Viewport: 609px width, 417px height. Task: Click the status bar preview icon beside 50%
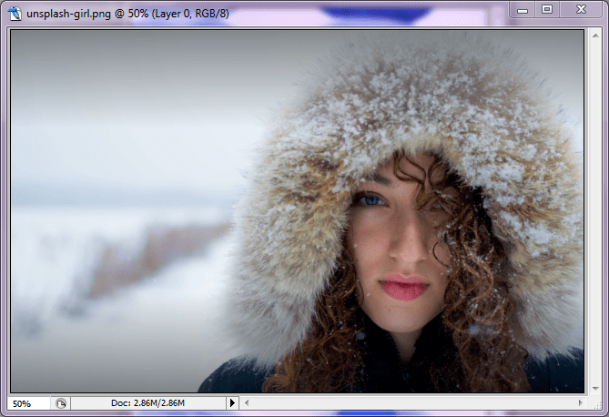pyautogui.click(x=61, y=403)
